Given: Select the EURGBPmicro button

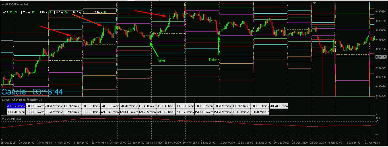Looking at the screenshot, I should coord(204,106).
